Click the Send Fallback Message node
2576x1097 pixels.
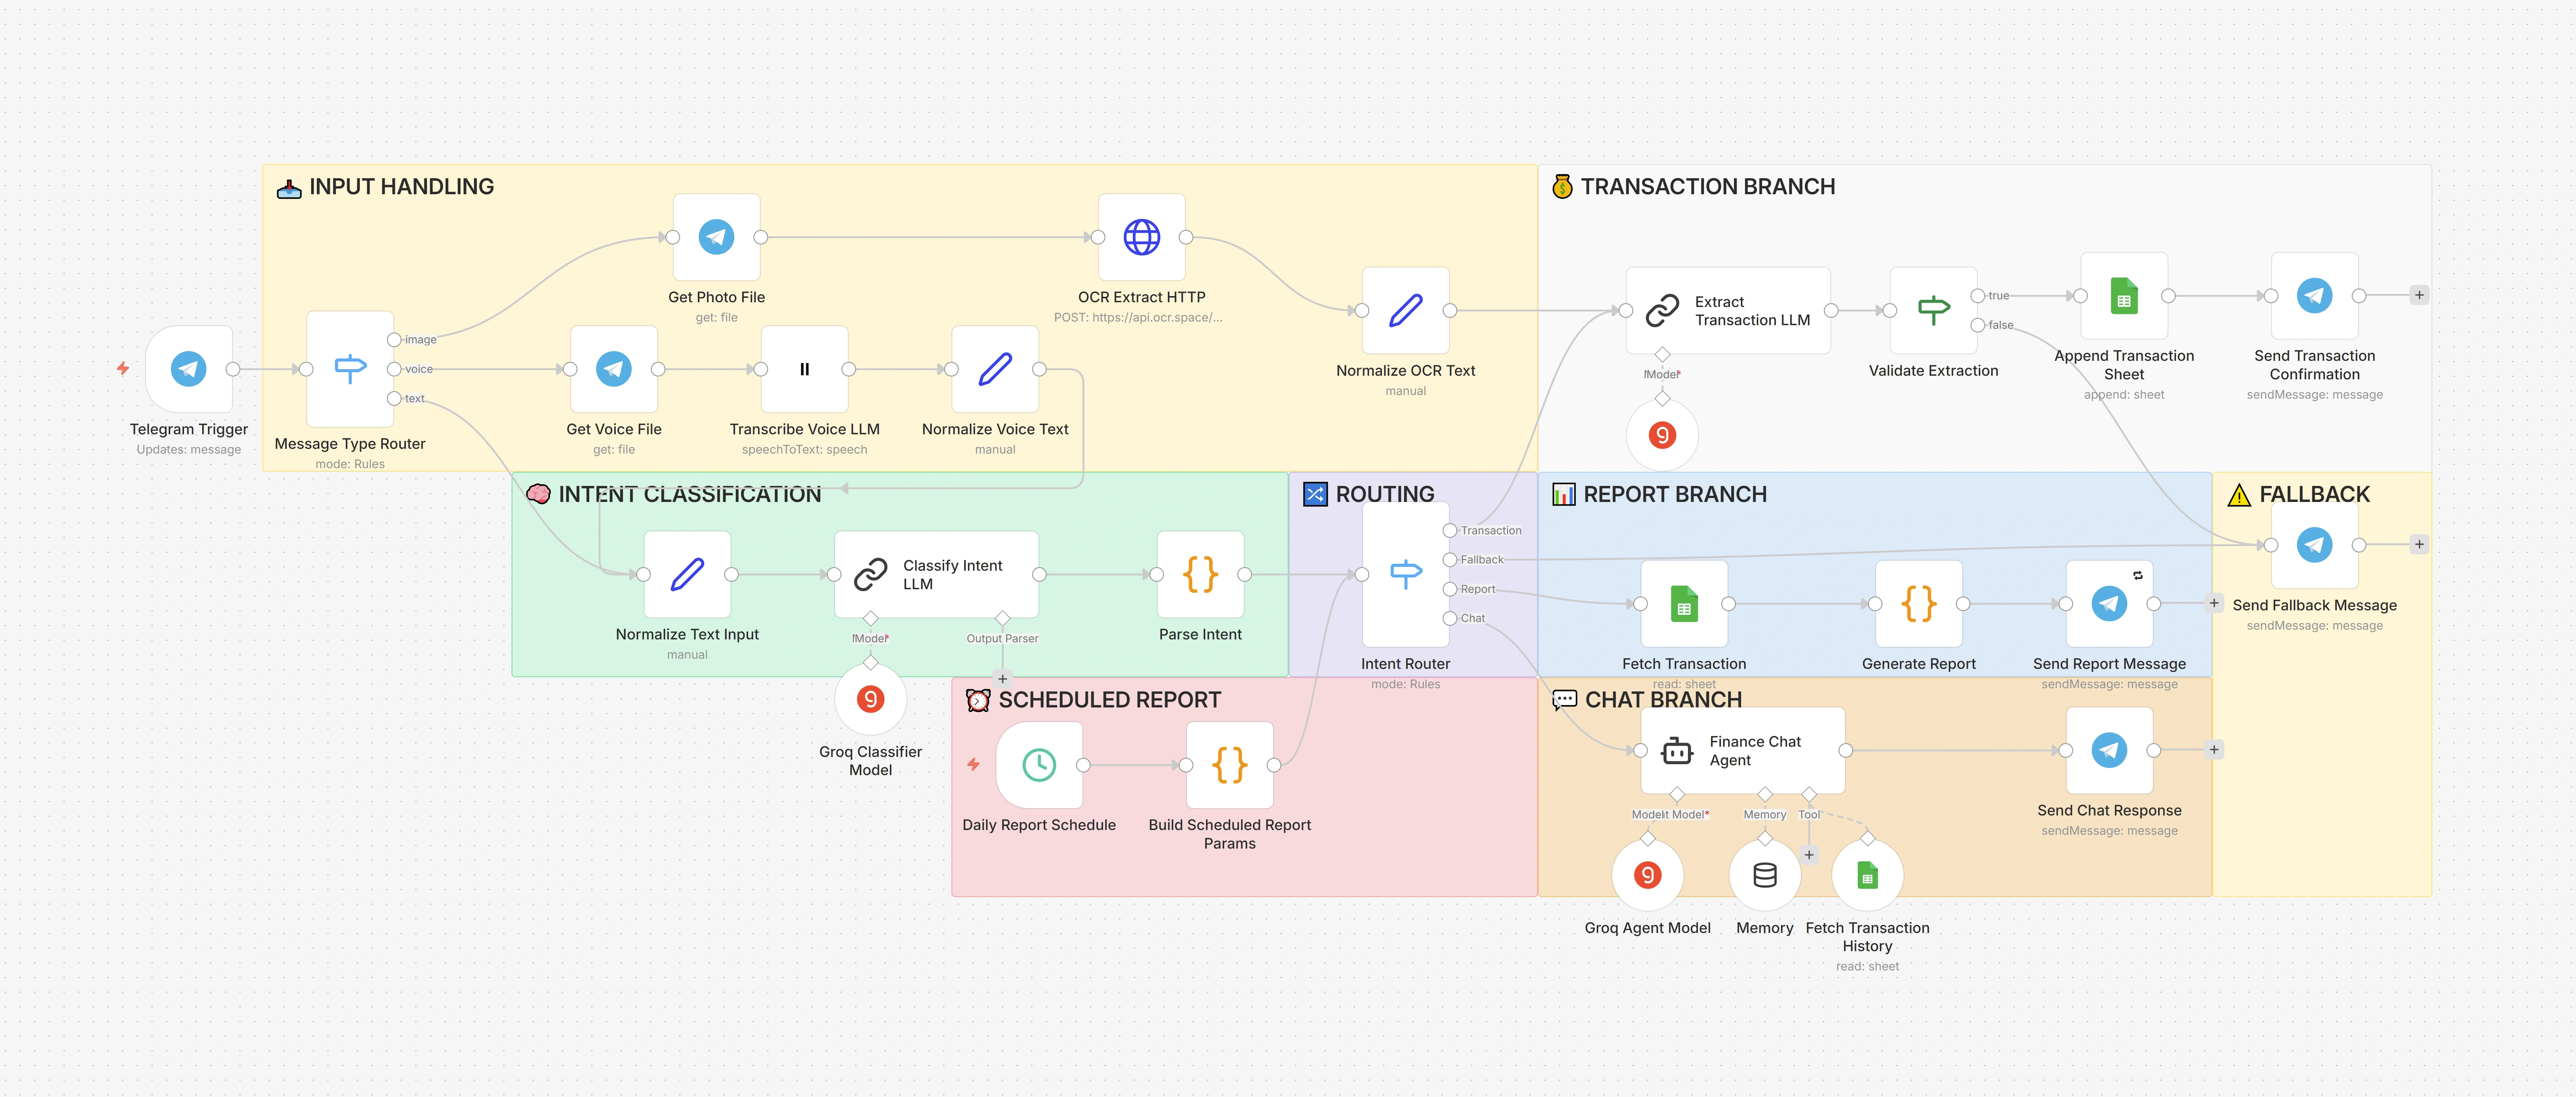[2314, 545]
